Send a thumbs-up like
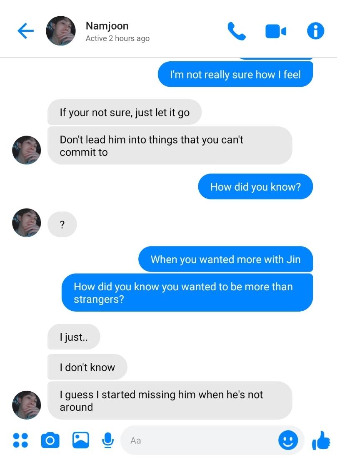337x458 pixels. click(321, 440)
